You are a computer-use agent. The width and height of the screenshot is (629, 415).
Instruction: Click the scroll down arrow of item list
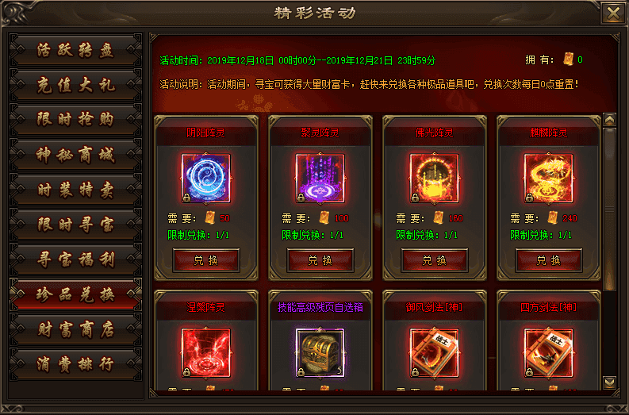pyautogui.click(x=609, y=382)
